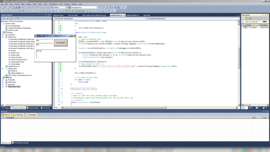
Task: Click the Find in Files icon beside Debug
Action: (69, 7)
